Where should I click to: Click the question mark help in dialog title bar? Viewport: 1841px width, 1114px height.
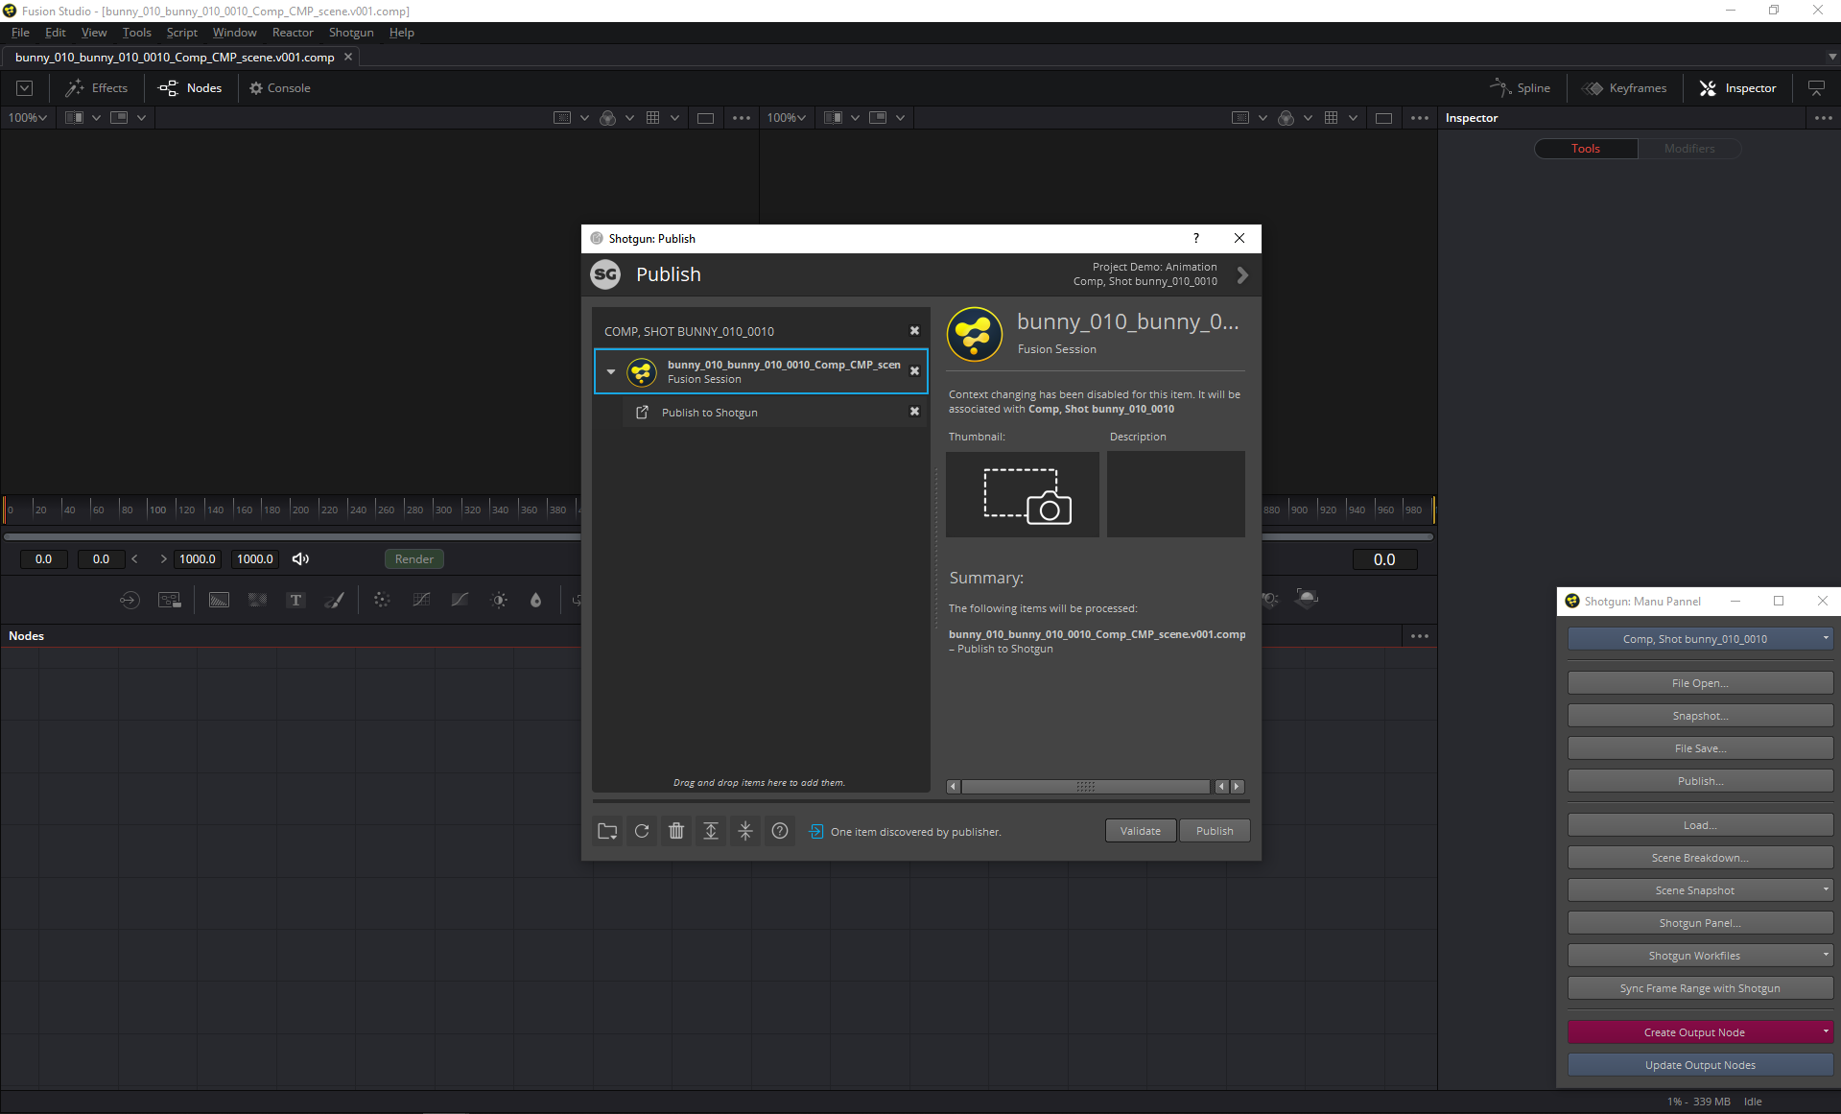pos(1195,238)
